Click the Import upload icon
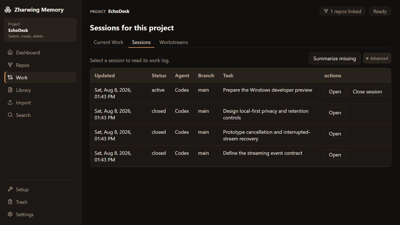The width and height of the screenshot is (400, 225). point(10,102)
